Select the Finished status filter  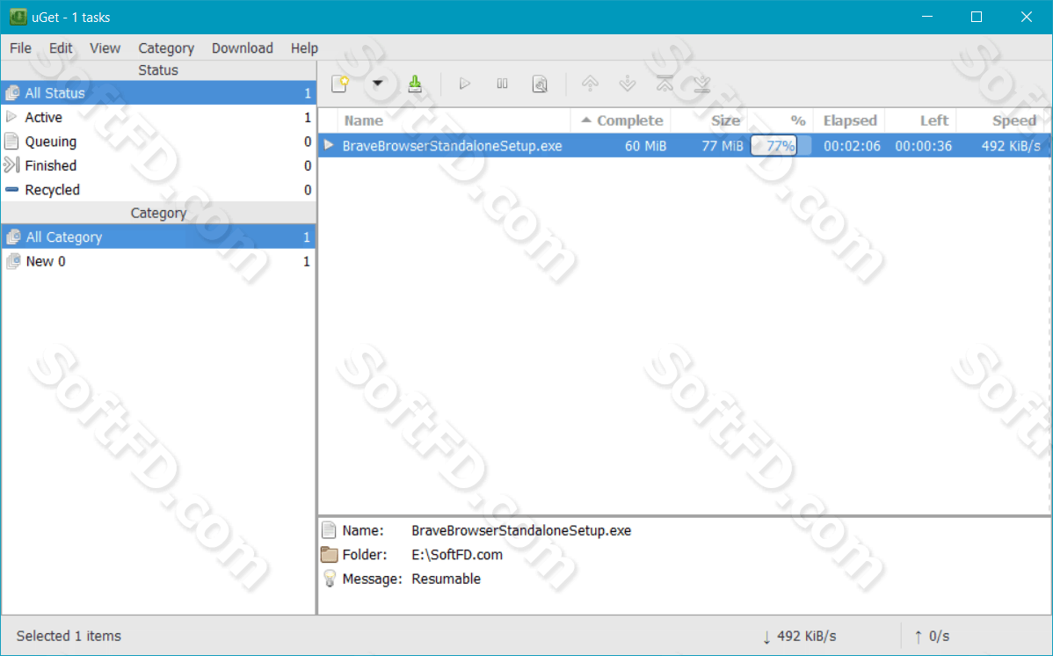coord(158,165)
